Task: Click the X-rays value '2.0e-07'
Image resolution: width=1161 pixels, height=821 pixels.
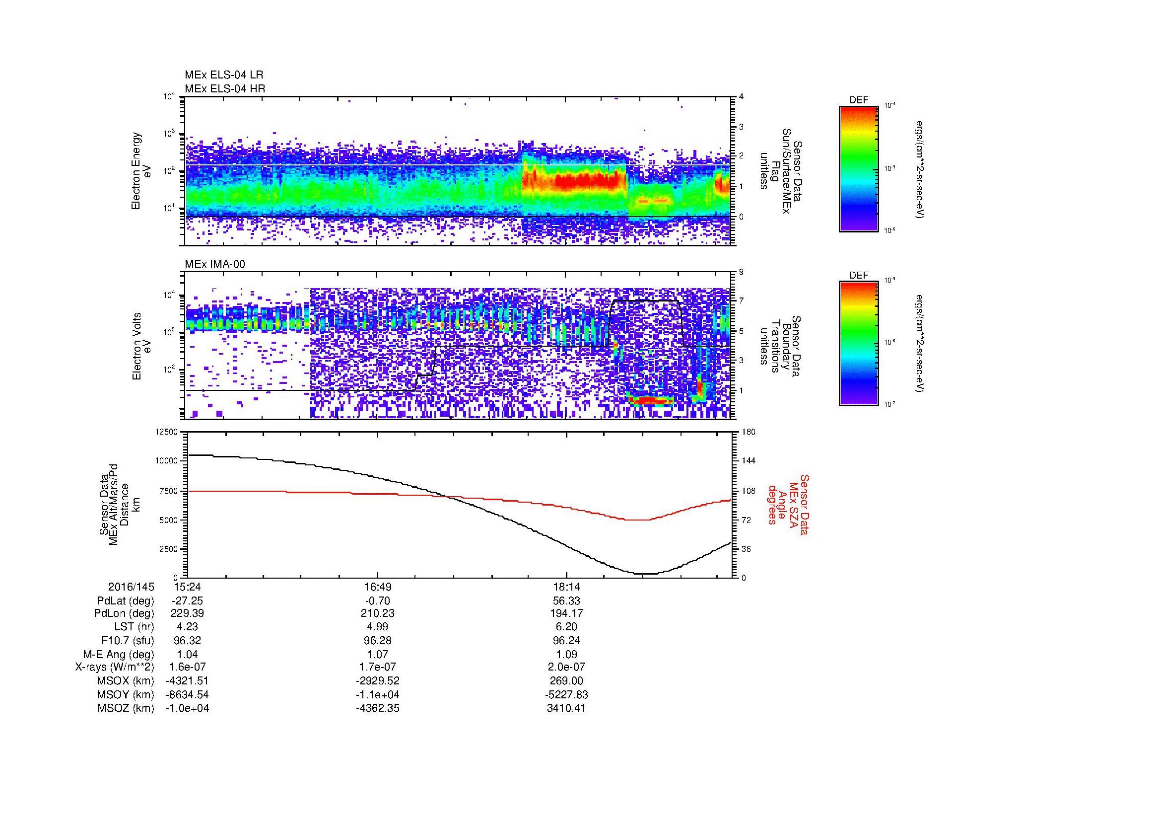Action: coord(566,667)
